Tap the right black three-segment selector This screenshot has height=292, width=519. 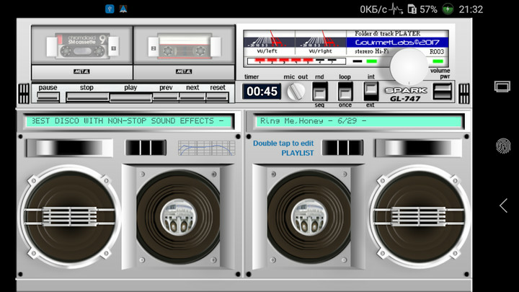pyautogui.click(x=342, y=148)
